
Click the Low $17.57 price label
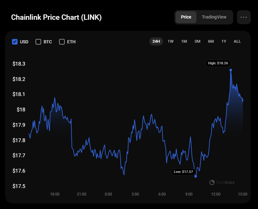coord(183,172)
